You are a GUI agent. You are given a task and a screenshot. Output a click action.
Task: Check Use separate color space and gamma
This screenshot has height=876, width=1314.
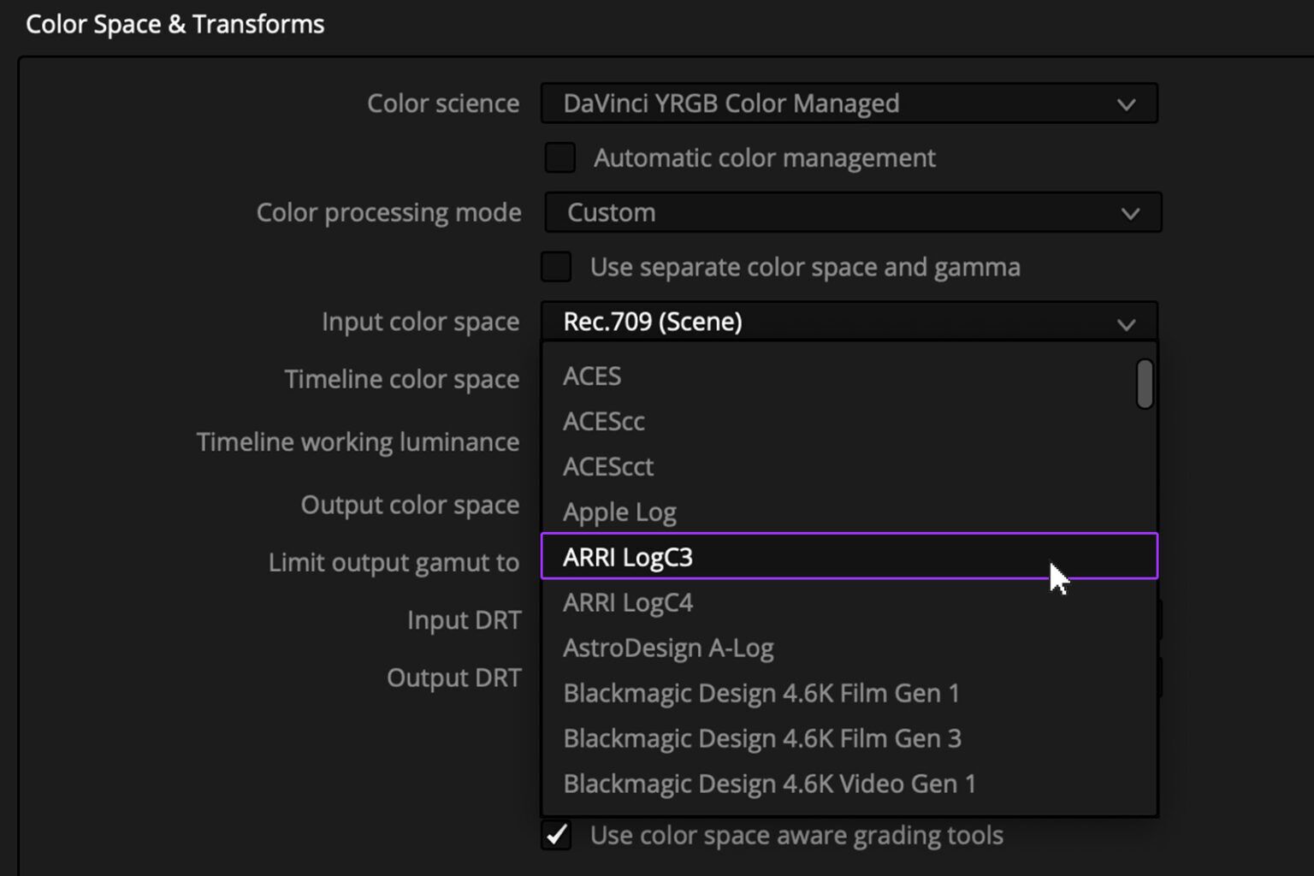tap(555, 266)
